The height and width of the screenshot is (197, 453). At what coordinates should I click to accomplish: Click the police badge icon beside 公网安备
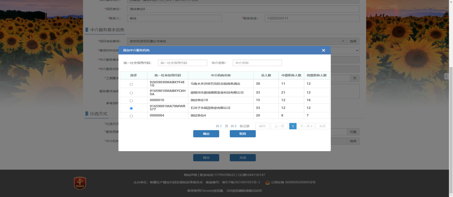267,182
